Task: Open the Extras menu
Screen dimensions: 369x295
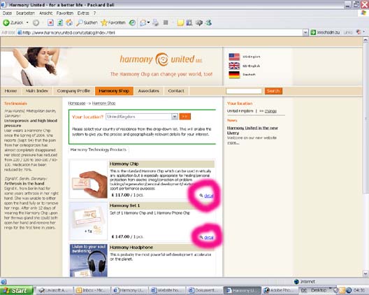Action: point(83,13)
